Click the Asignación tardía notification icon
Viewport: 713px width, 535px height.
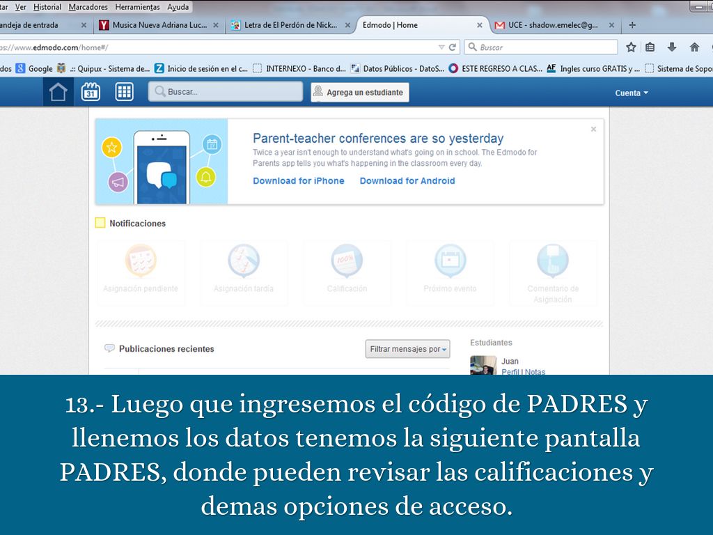coord(244,261)
